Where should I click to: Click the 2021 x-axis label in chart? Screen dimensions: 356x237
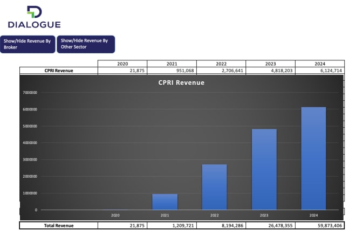165,215
